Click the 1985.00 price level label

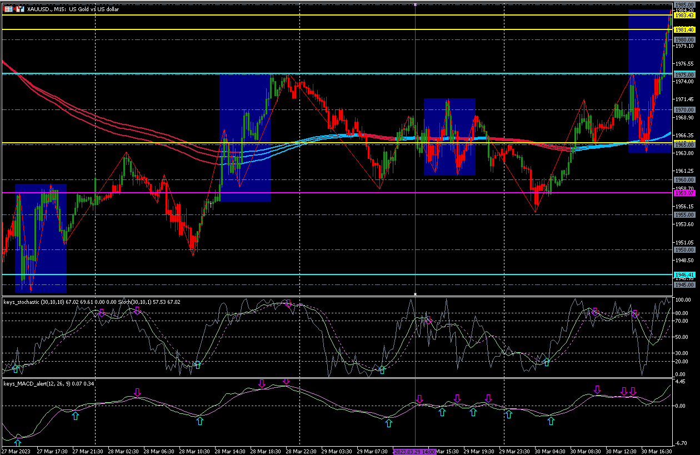tap(684, 4)
